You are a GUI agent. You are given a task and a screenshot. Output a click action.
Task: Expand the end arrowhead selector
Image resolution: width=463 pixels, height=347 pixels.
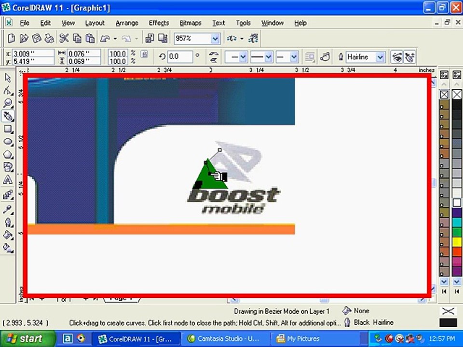pyautogui.click(x=294, y=57)
